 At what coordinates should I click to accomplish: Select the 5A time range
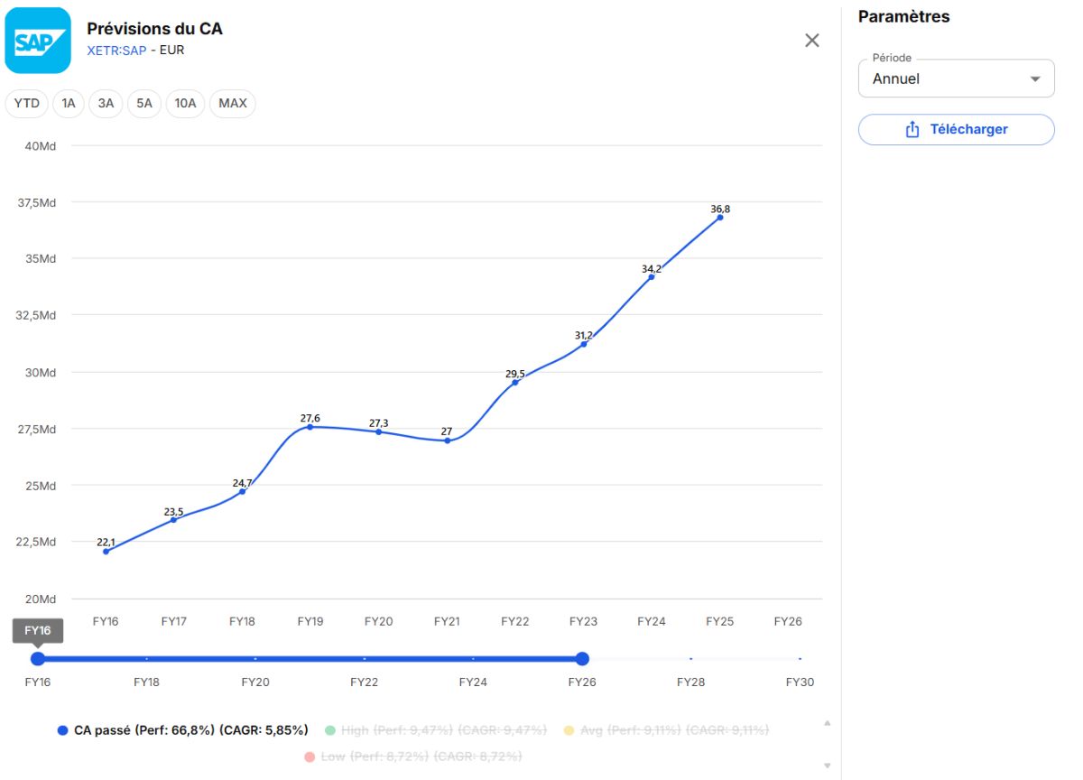(x=144, y=104)
